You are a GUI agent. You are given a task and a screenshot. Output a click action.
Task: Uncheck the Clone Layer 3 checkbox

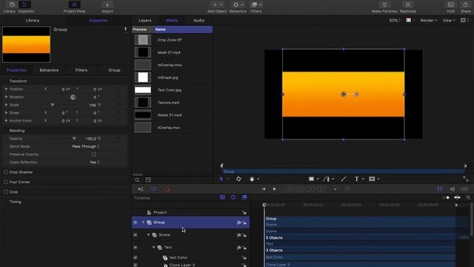[x=135, y=265]
